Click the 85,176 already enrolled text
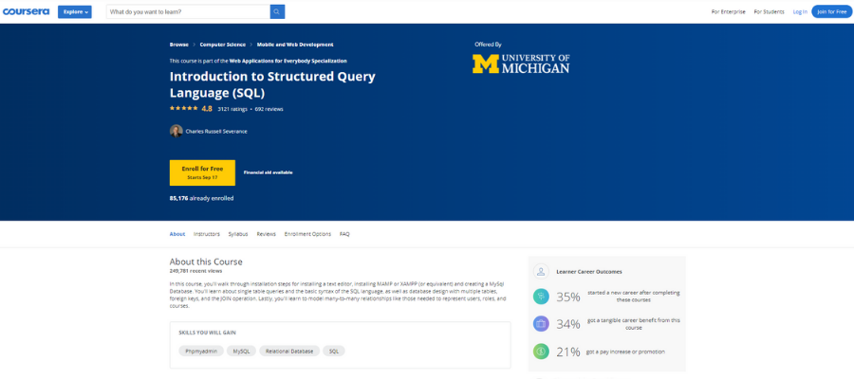This screenshot has height=379, width=854. (201, 198)
